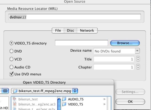Switch to the File tab
The image size is (151, 110).
click(x=58, y=30)
